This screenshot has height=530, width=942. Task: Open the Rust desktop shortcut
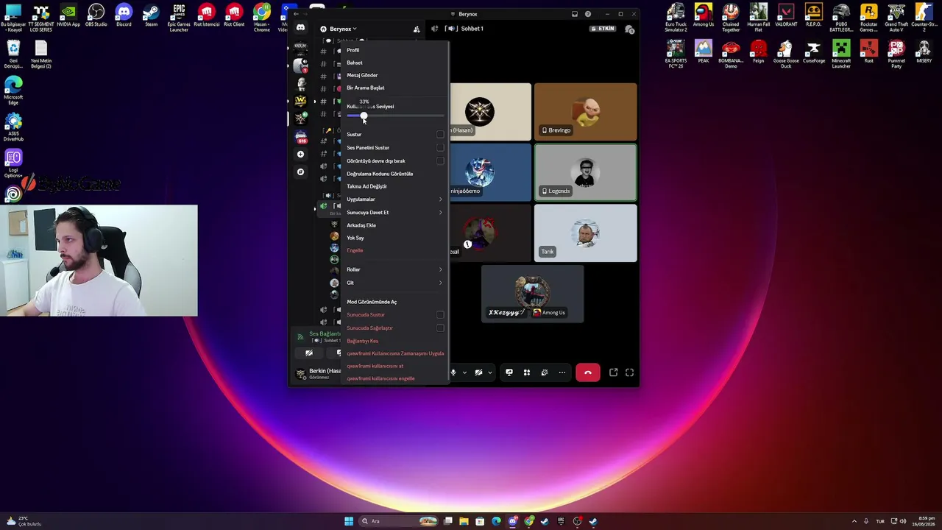click(869, 52)
